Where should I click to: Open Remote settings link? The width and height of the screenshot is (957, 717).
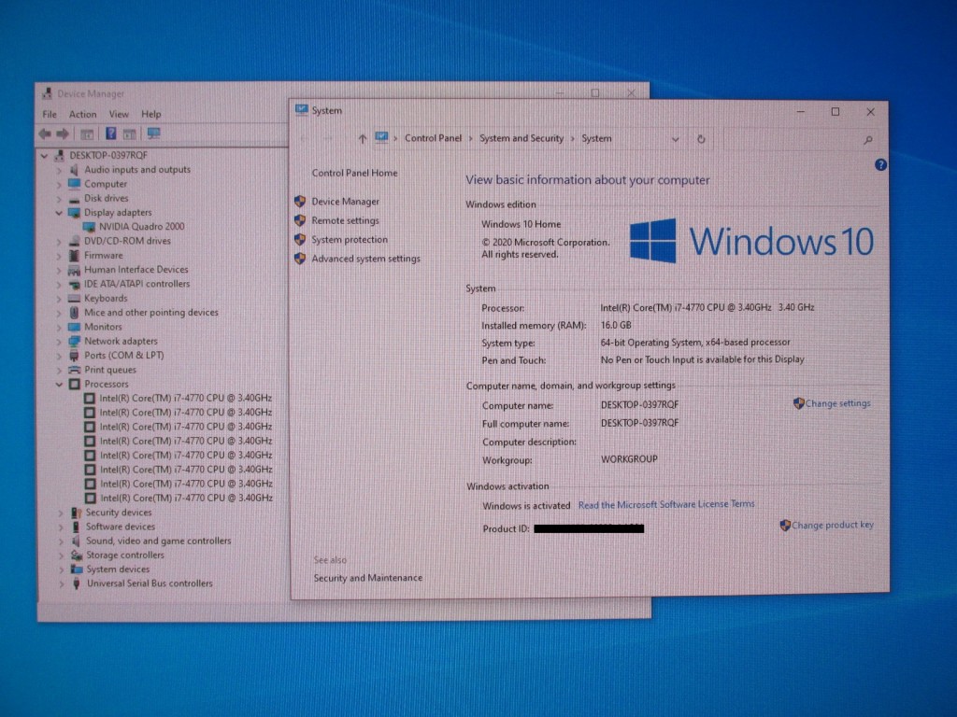(345, 220)
